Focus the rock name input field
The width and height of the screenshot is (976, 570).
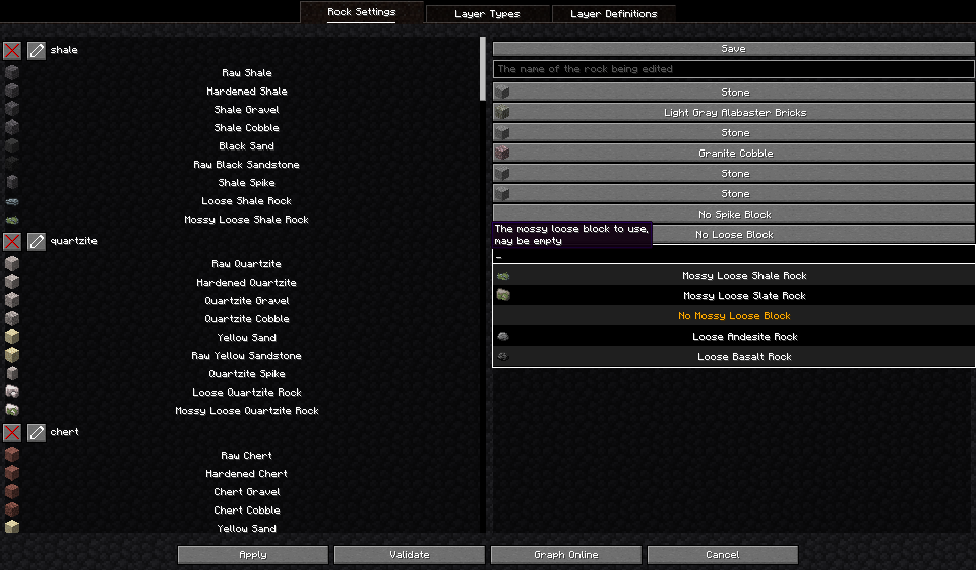coord(734,69)
